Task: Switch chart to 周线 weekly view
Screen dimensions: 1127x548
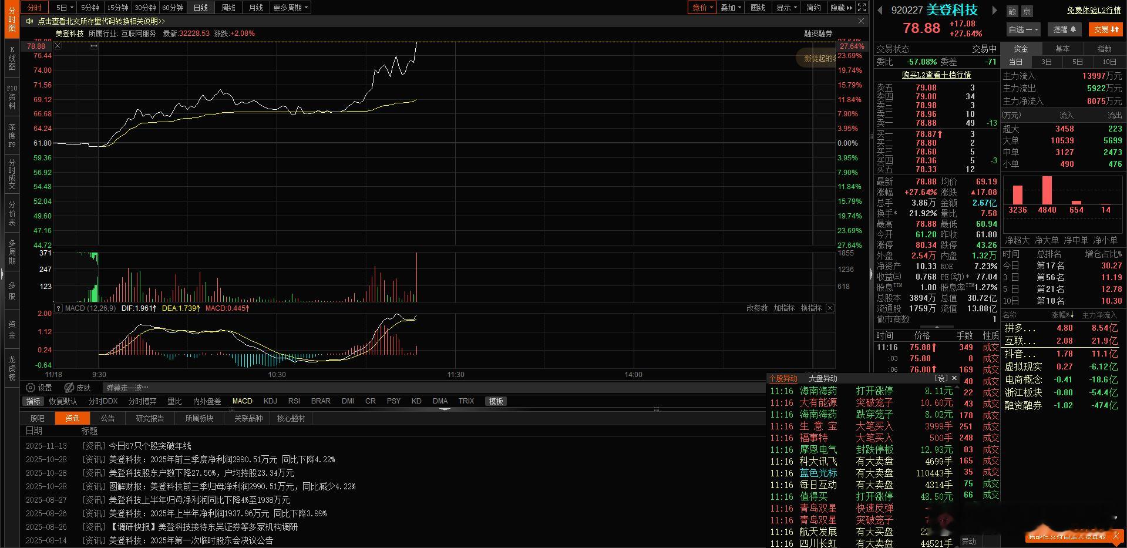Action: [228, 8]
